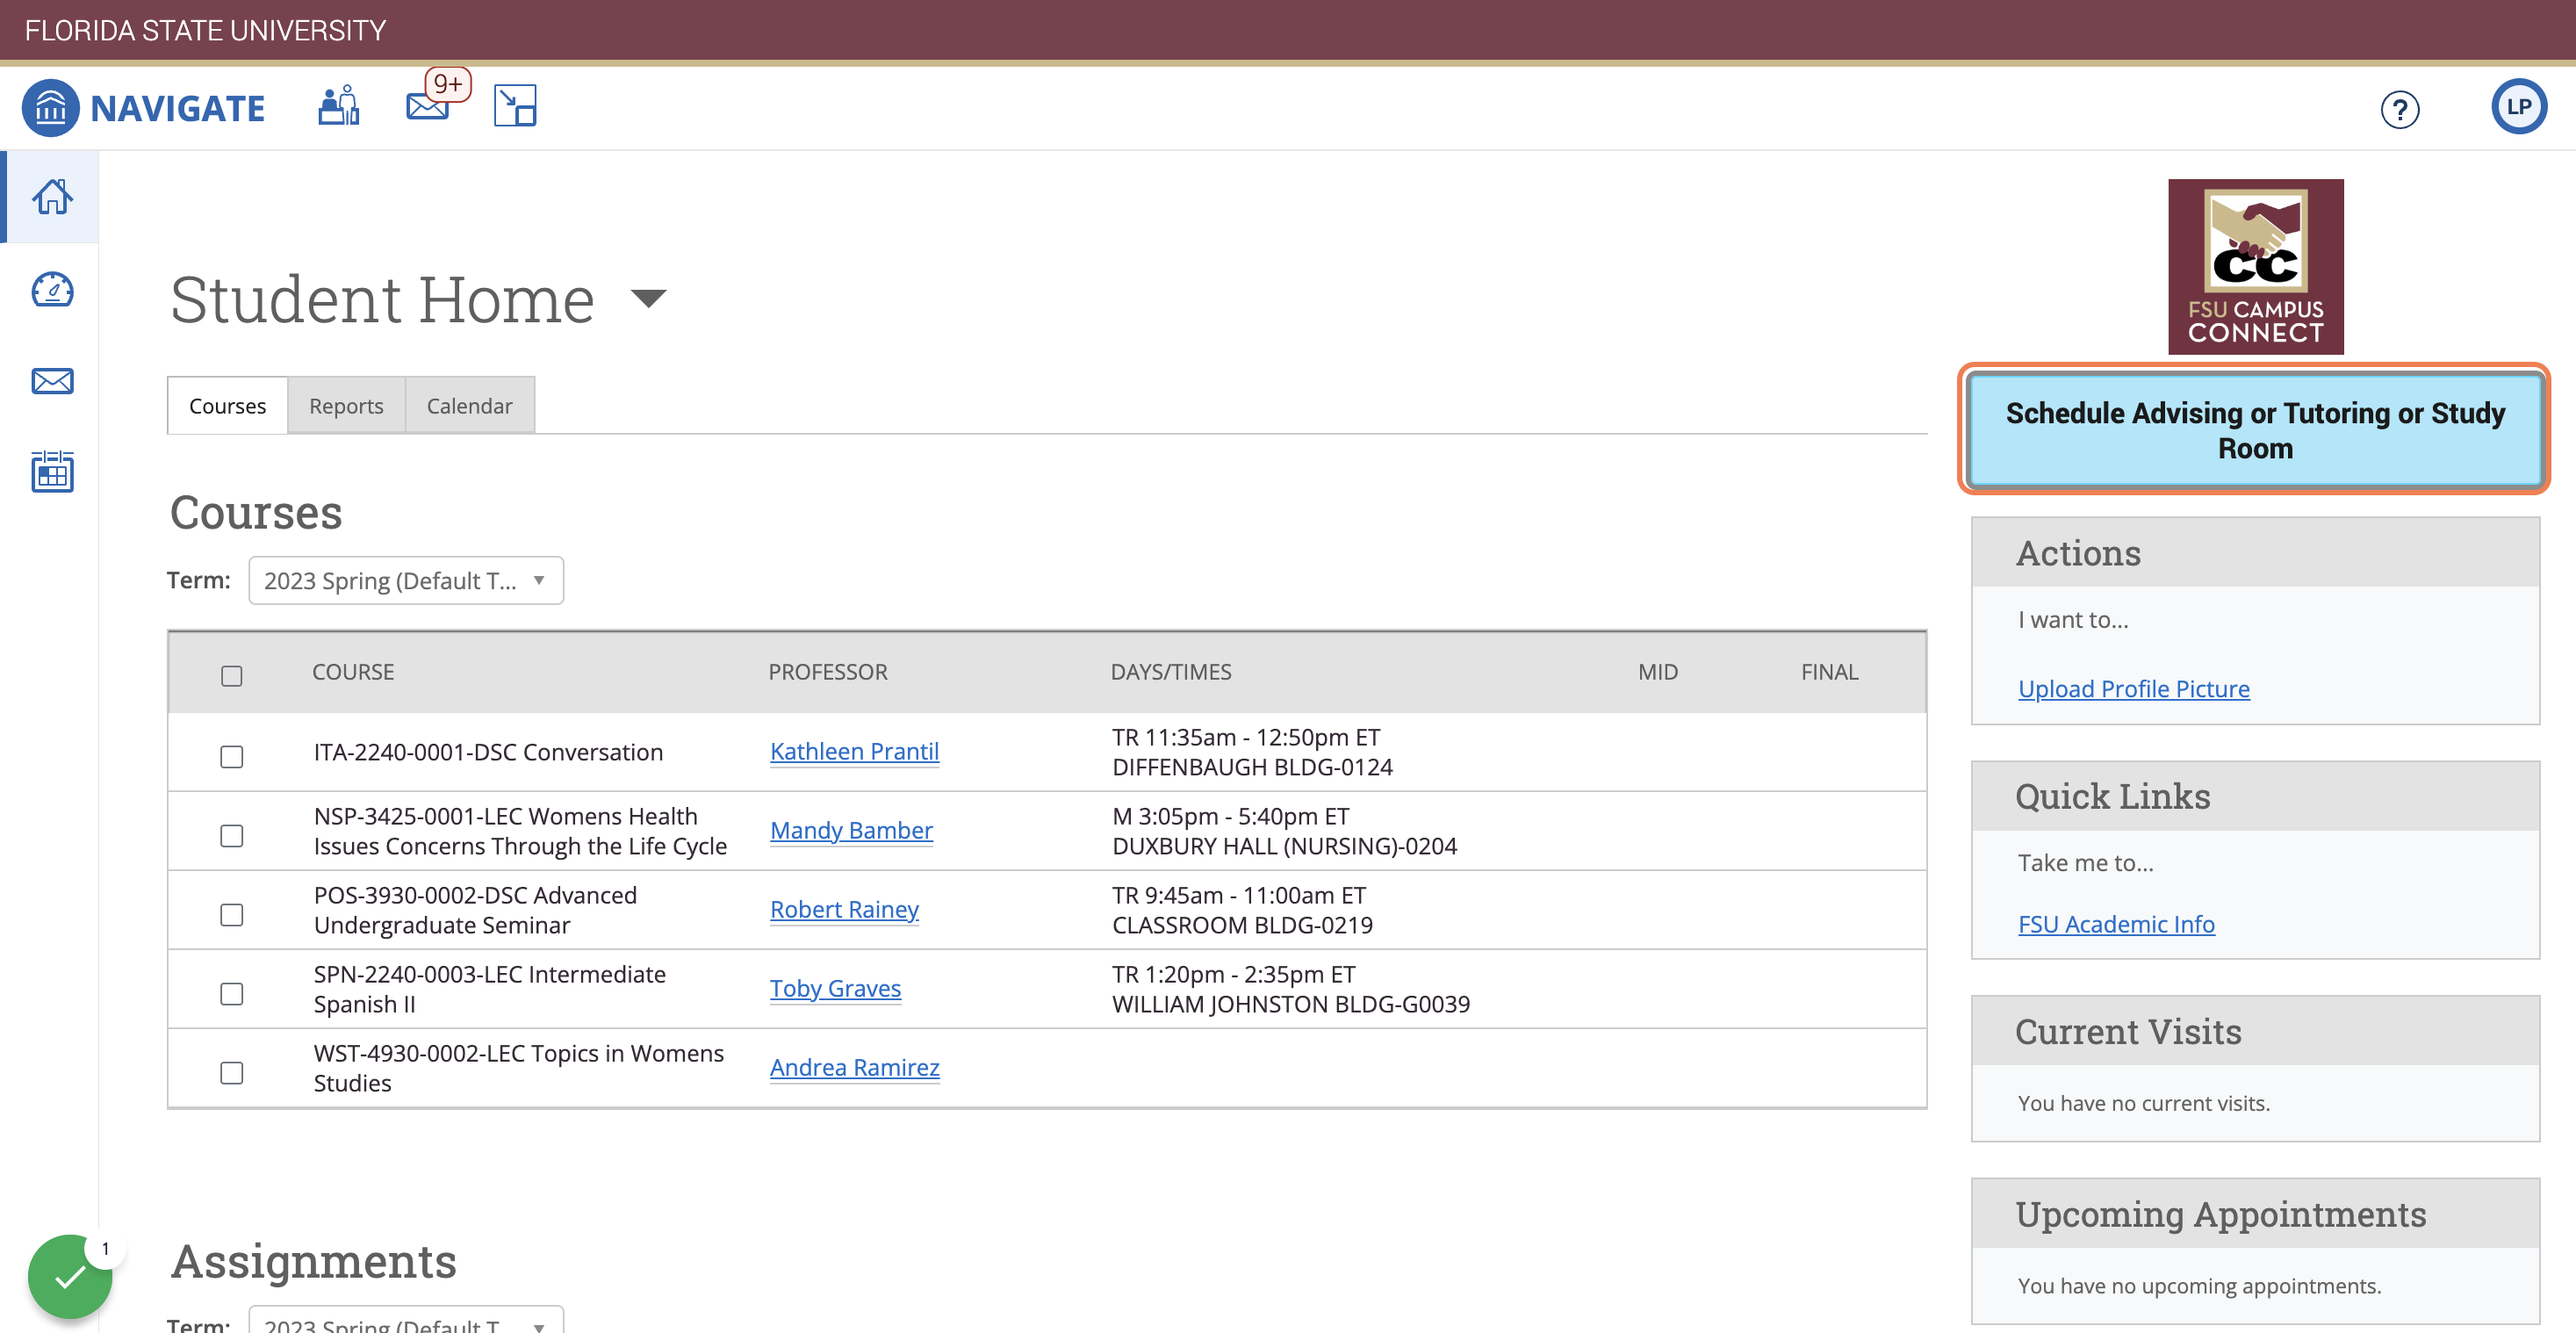Check the ITA-2240 Conversation course checkbox
This screenshot has width=2576, height=1333.
(x=231, y=757)
